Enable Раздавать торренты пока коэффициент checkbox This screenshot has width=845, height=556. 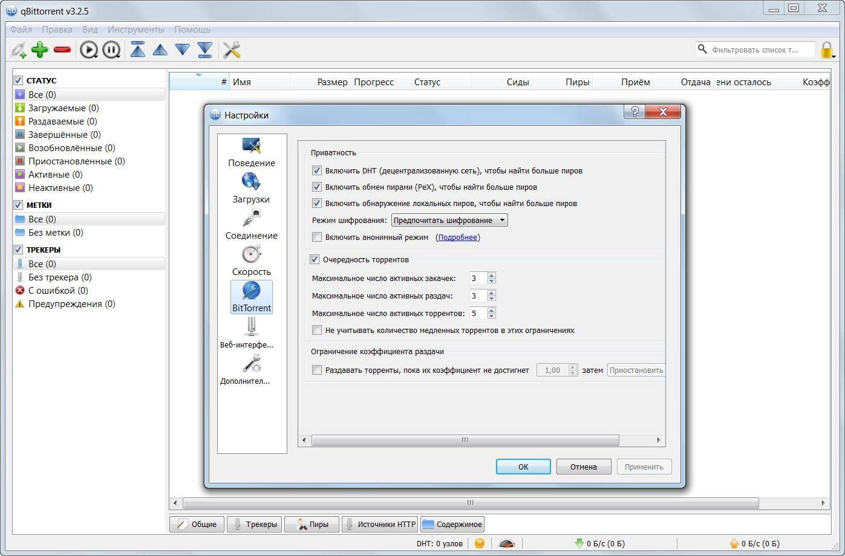(x=316, y=370)
